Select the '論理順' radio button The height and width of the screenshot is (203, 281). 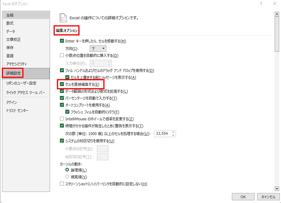[67, 170]
